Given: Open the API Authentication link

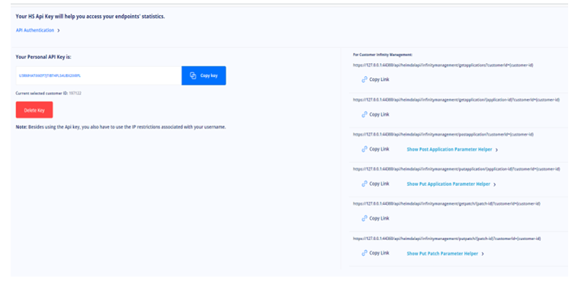Looking at the screenshot, I should (x=35, y=30).
